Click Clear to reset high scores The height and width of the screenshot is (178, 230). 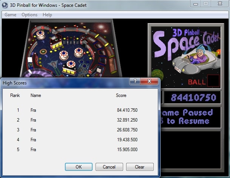click(140, 167)
